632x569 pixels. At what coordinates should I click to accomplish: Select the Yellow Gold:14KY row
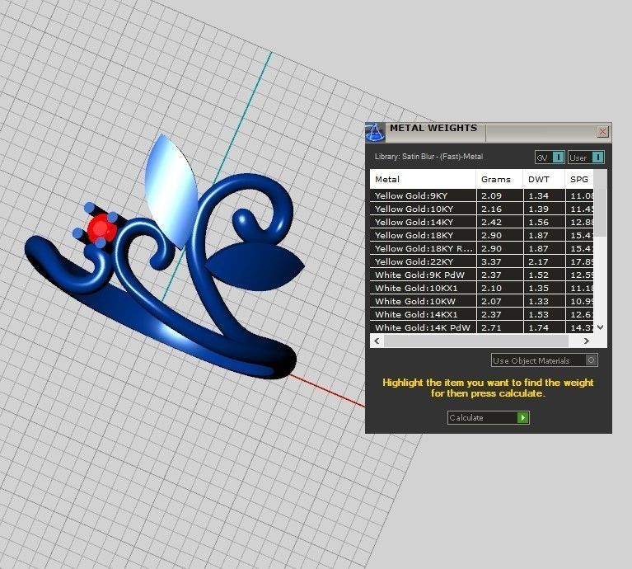tap(482, 222)
